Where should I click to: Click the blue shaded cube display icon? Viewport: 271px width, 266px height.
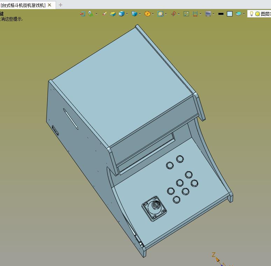(122, 14)
